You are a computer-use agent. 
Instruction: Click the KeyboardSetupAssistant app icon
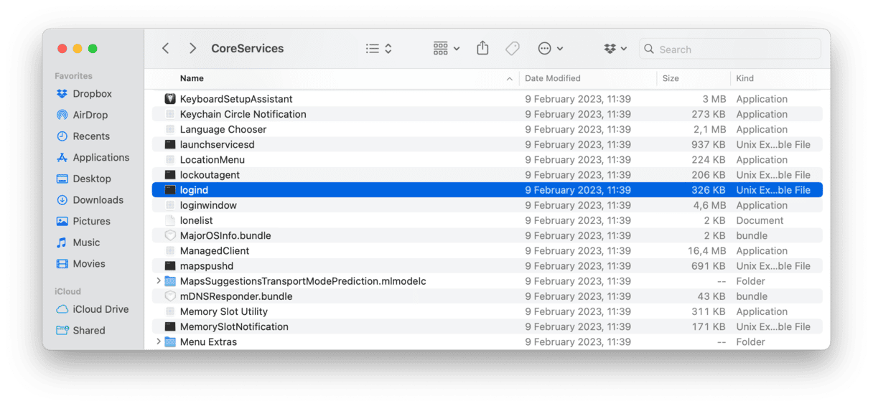(170, 99)
